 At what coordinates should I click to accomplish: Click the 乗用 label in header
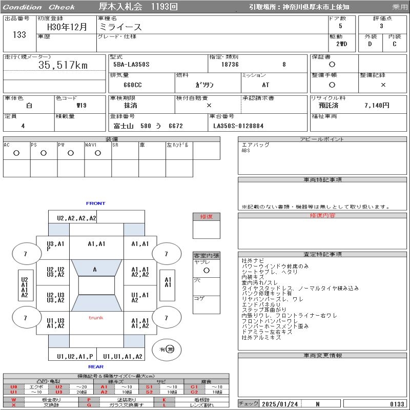click(400, 7)
